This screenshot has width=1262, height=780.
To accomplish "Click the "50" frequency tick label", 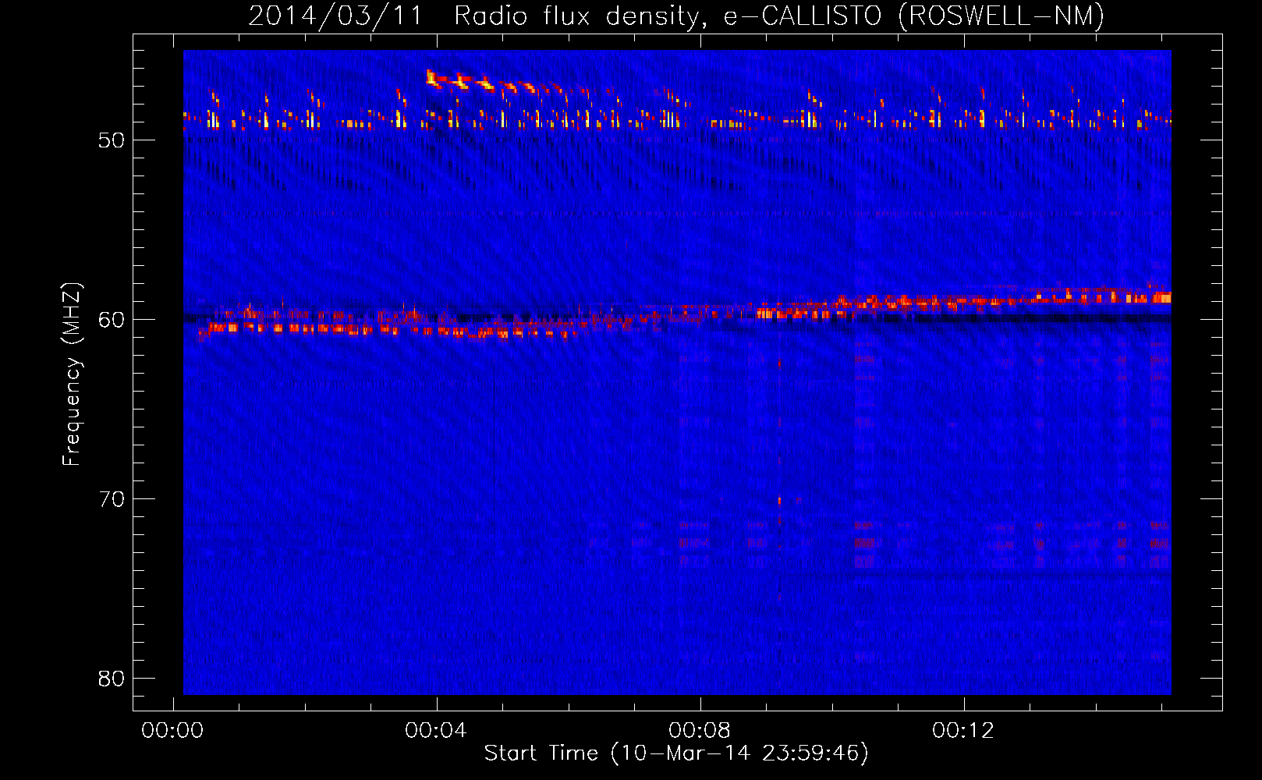I will coord(112,140).
